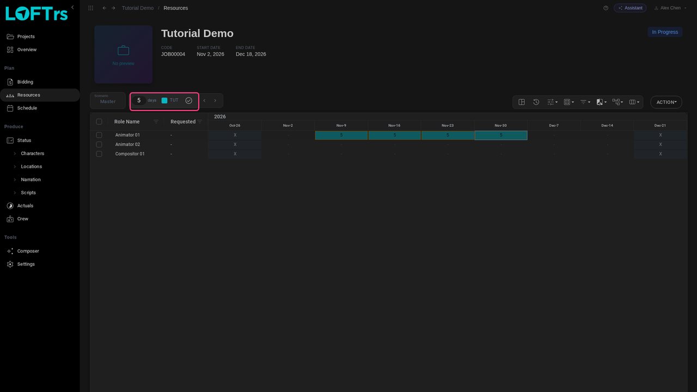Select Animator 01 Nov-30 allocation cell
The height and width of the screenshot is (392, 697).
pyautogui.click(x=501, y=135)
